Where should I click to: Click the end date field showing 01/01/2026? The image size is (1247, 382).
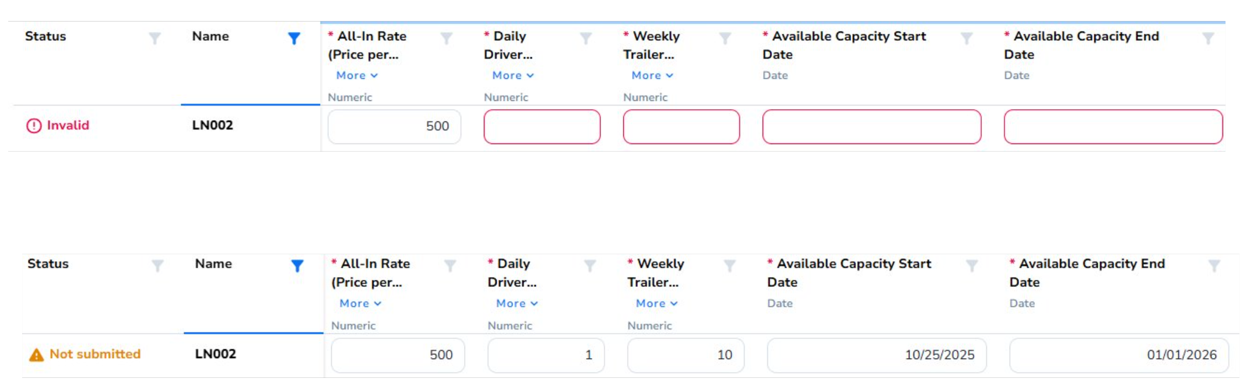[1118, 355]
